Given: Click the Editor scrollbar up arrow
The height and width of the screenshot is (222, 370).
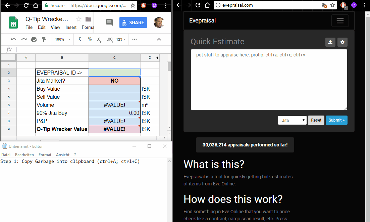Looking at the screenshot, I should pos(169,161).
